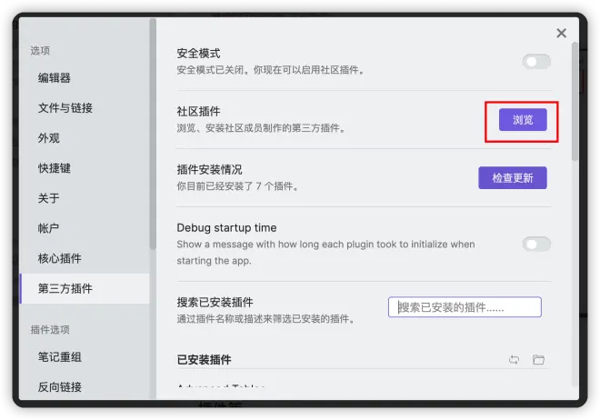Open 反向链接 plugin options
The height and width of the screenshot is (420, 600).
pos(85,386)
